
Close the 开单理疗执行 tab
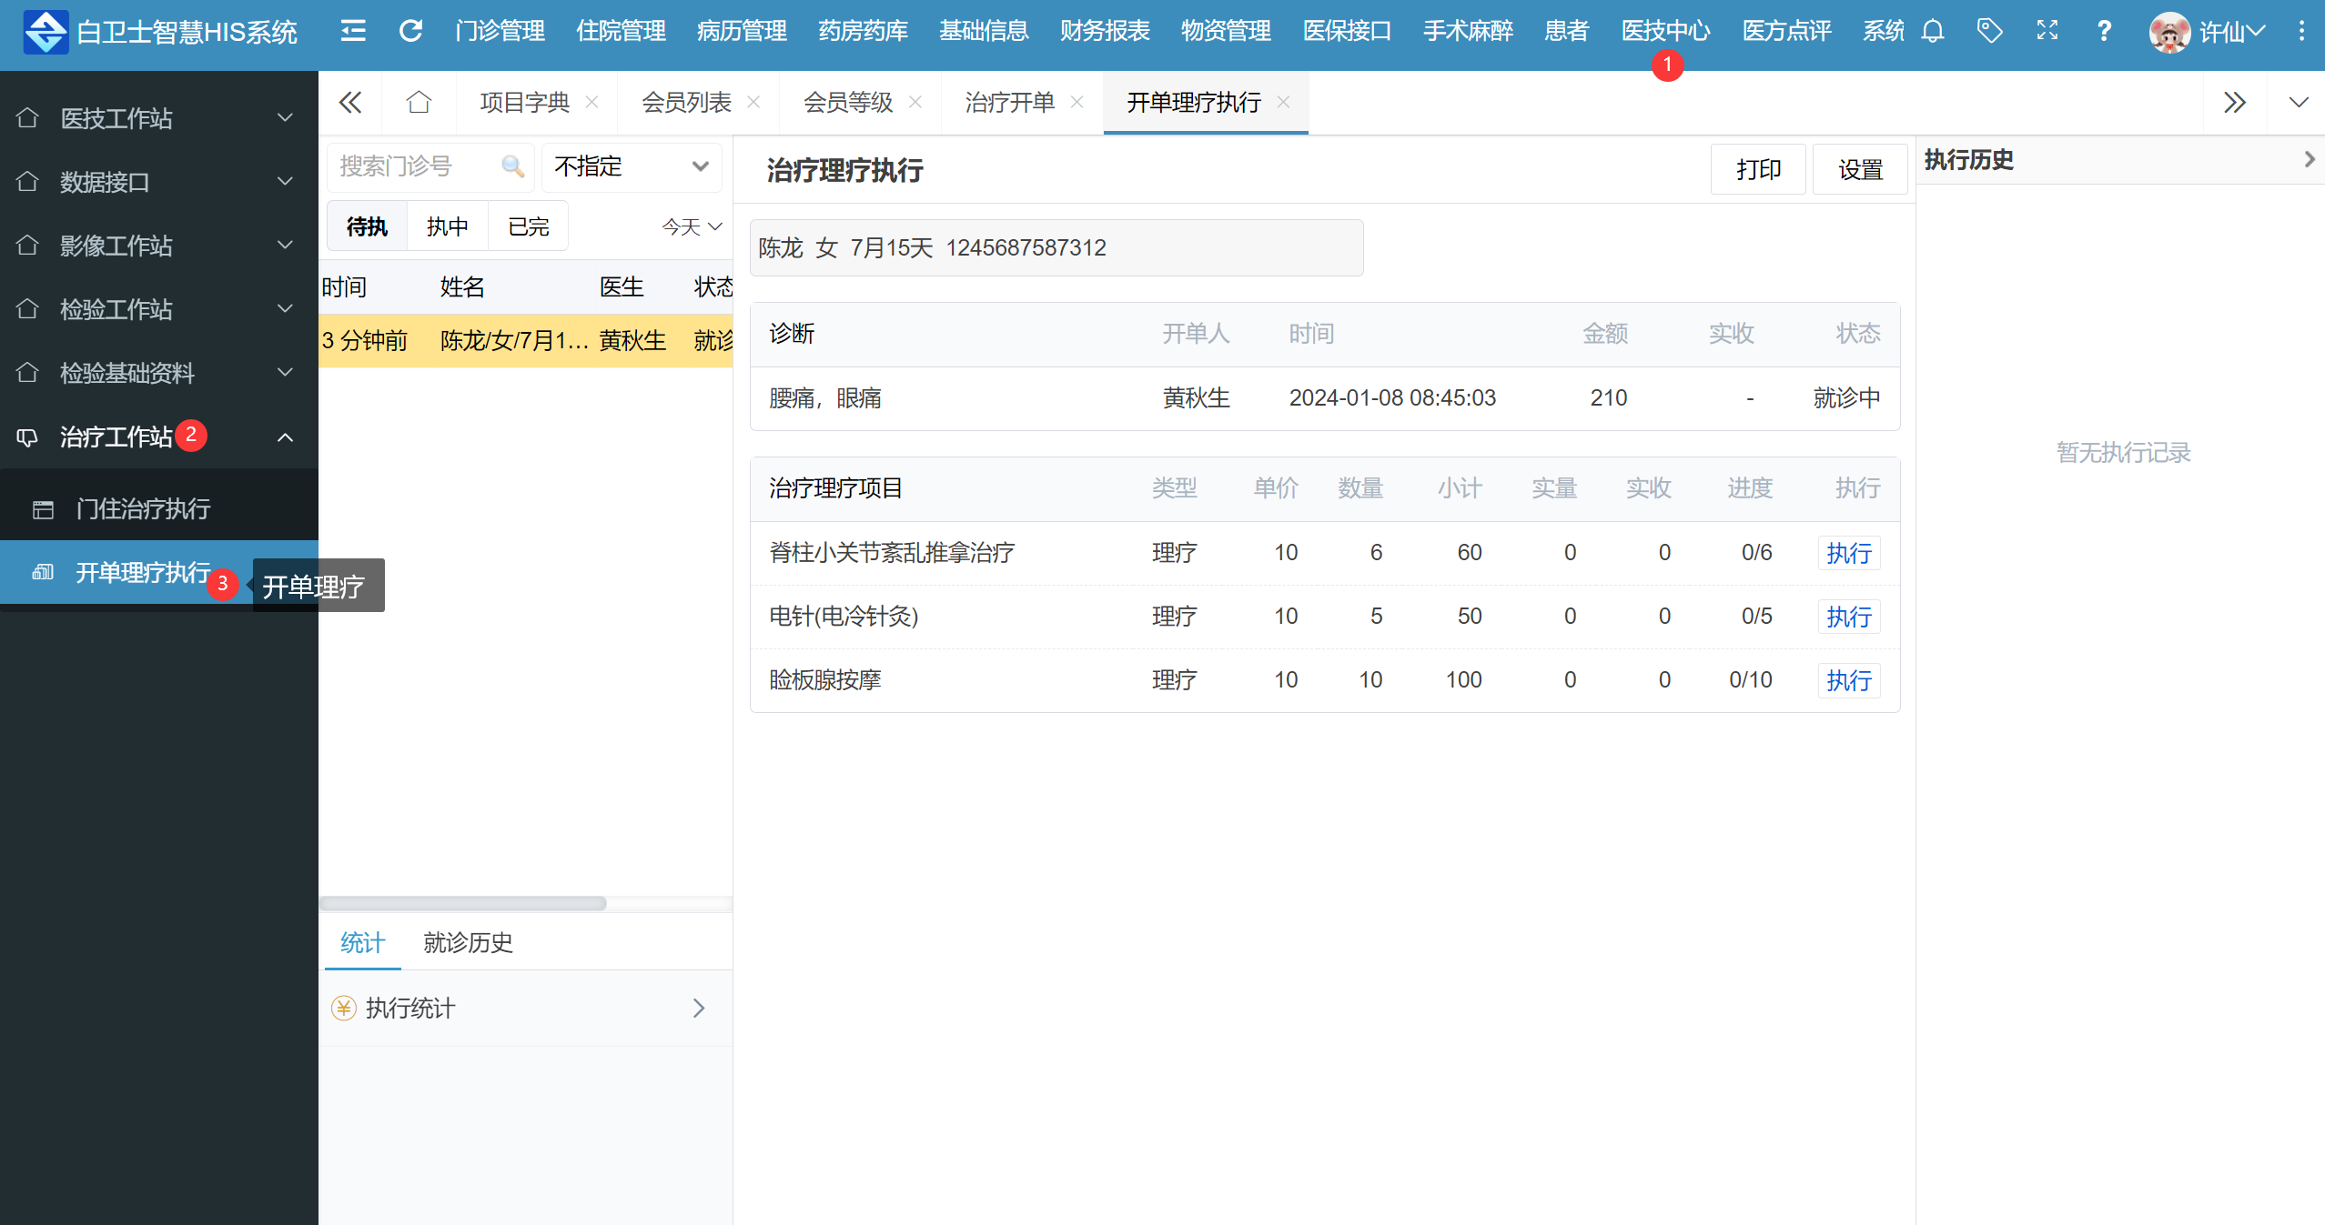[x=1283, y=102]
